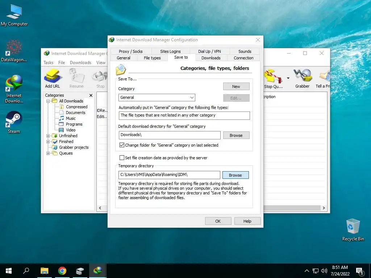Open the Steam desktop shortcut

[14, 122]
